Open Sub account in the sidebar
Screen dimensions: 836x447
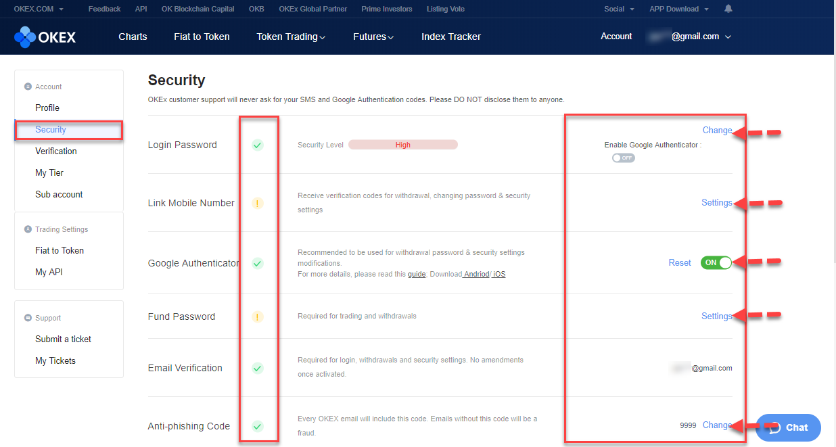(59, 194)
